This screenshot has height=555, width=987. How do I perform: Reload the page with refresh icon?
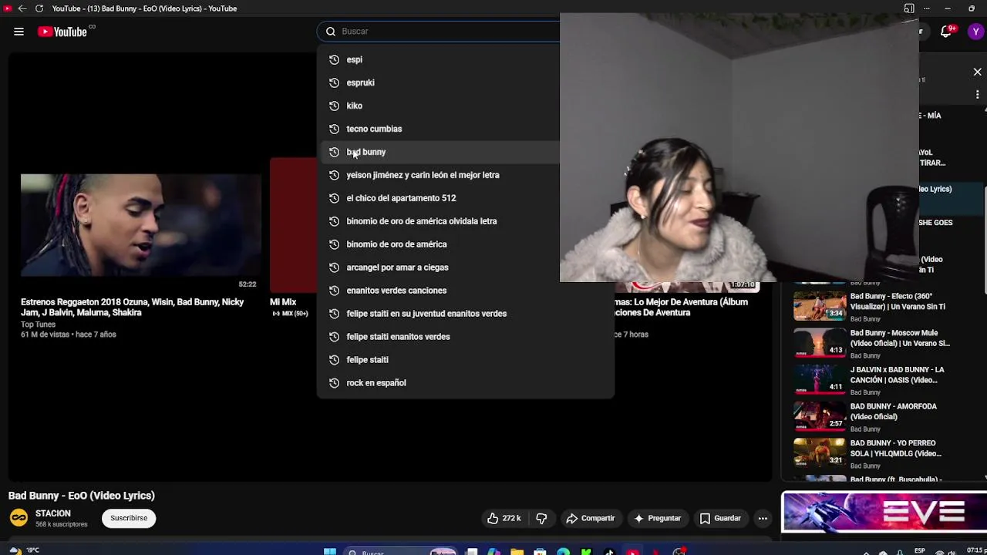[39, 8]
